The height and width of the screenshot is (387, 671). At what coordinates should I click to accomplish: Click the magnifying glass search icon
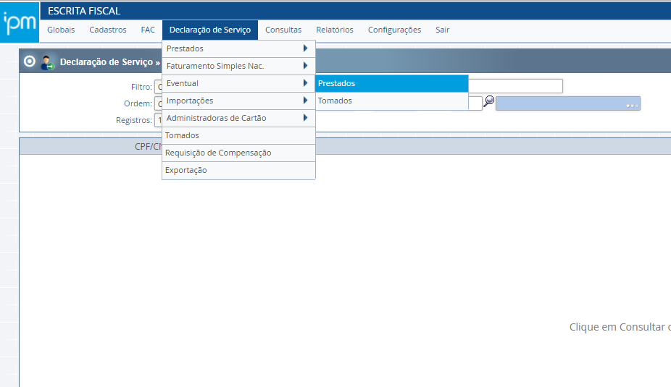[x=489, y=102]
